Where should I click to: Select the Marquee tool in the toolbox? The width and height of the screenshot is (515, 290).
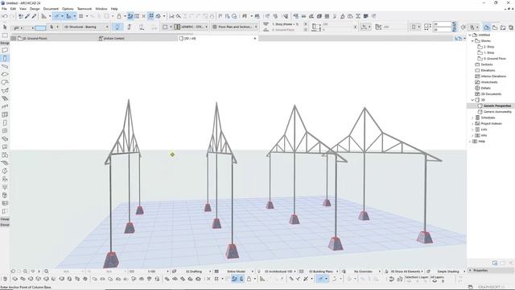(5, 35)
